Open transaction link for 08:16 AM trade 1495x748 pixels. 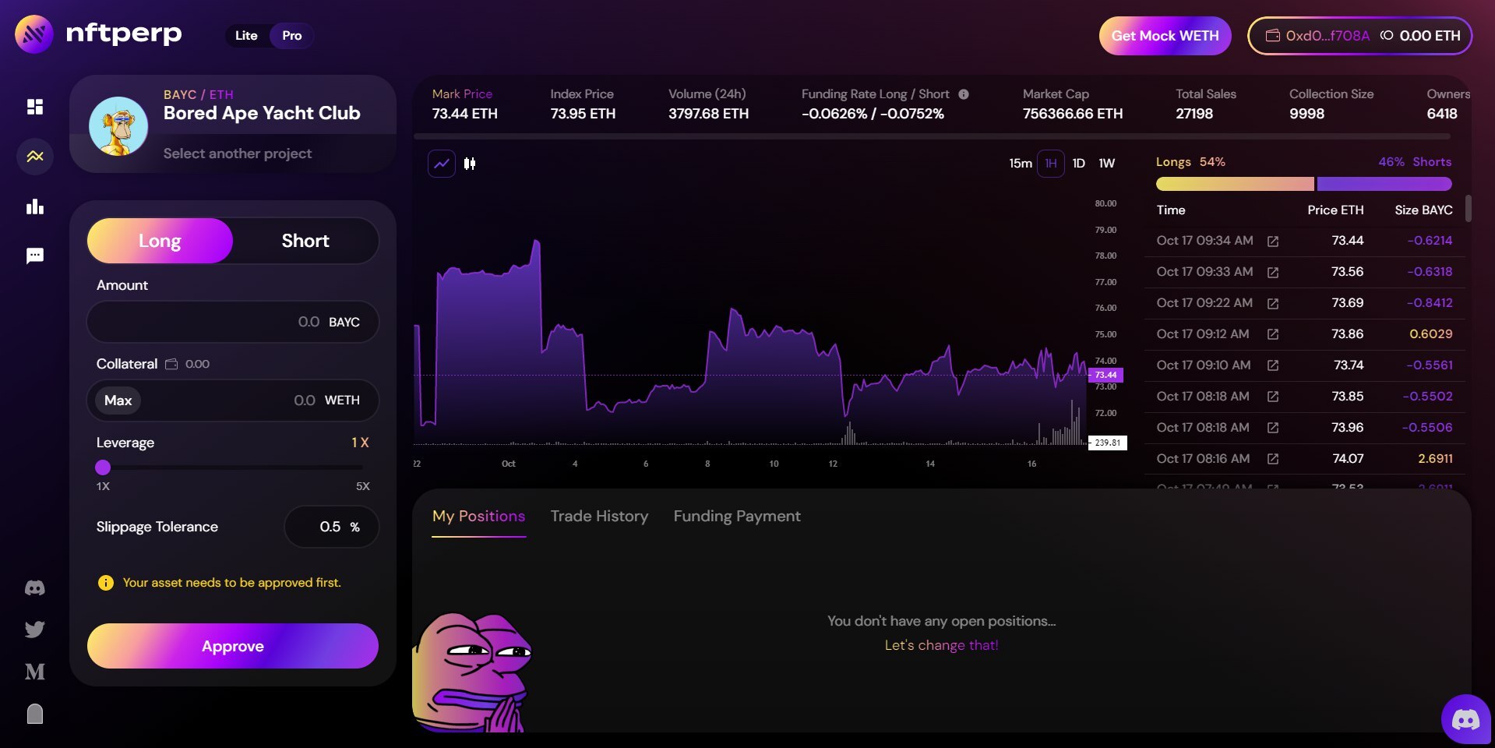[x=1273, y=459]
